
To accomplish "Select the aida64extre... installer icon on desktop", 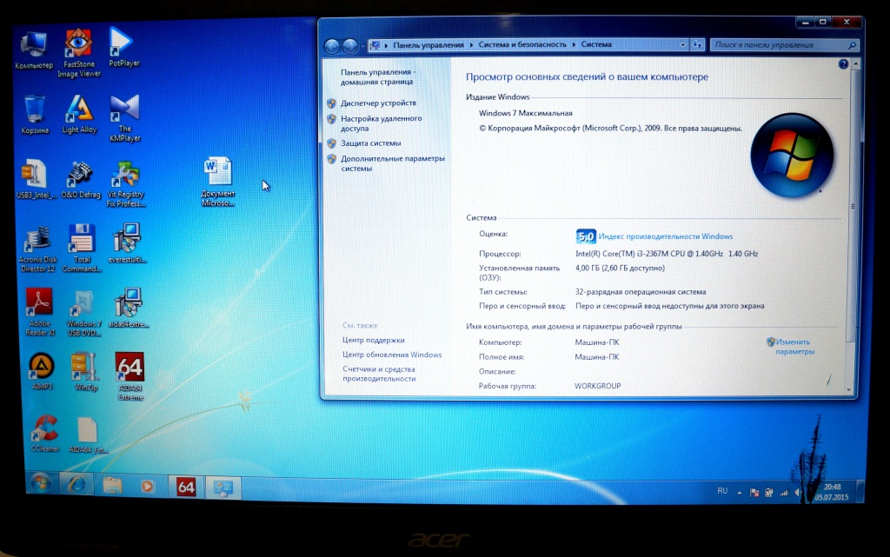I will click(x=129, y=308).
